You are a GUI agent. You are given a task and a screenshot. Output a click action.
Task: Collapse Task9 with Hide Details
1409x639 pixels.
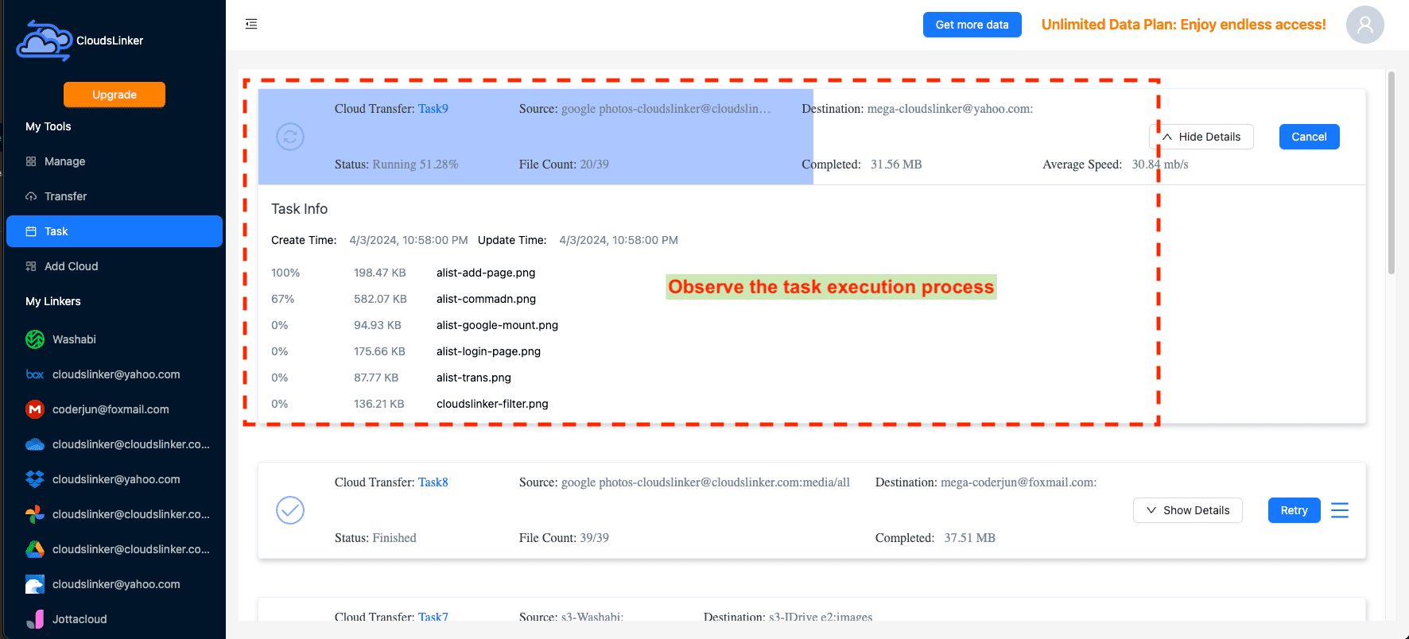coord(1201,137)
